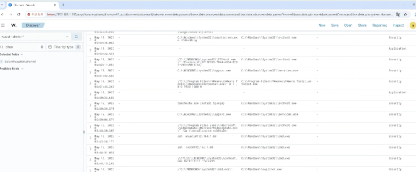Click cmd.exe parent in ssh ubuntu row
The height and width of the screenshot is (172, 416).
click(x=265, y=136)
